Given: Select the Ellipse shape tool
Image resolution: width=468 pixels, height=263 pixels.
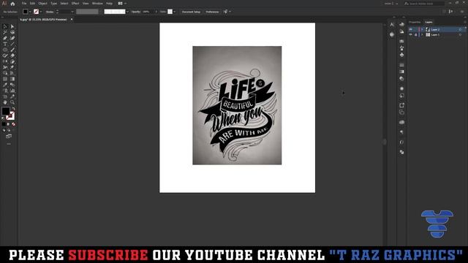Looking at the screenshot, I should tap(5, 50).
